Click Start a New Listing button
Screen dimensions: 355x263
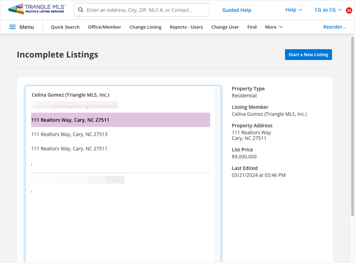[x=308, y=54]
